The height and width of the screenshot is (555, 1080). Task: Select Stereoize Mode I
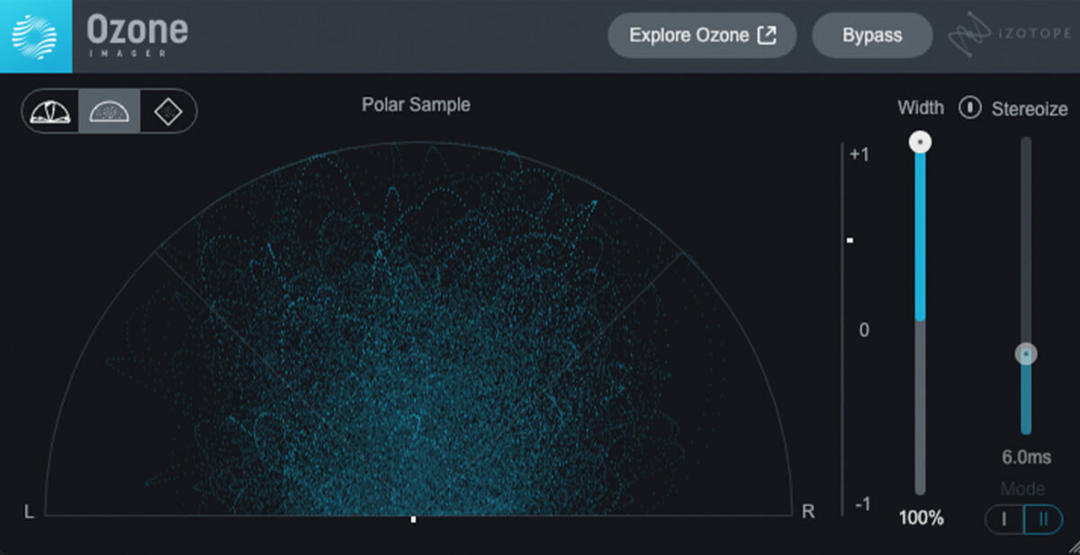(1004, 520)
